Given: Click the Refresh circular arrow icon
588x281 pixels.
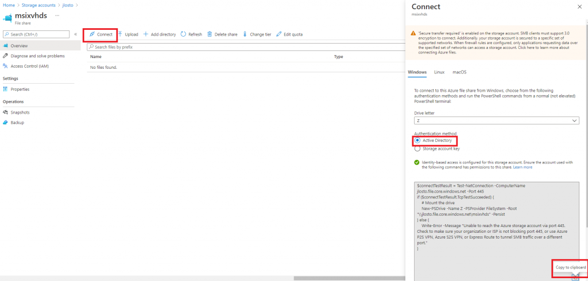Looking at the screenshot, I should (x=183, y=34).
